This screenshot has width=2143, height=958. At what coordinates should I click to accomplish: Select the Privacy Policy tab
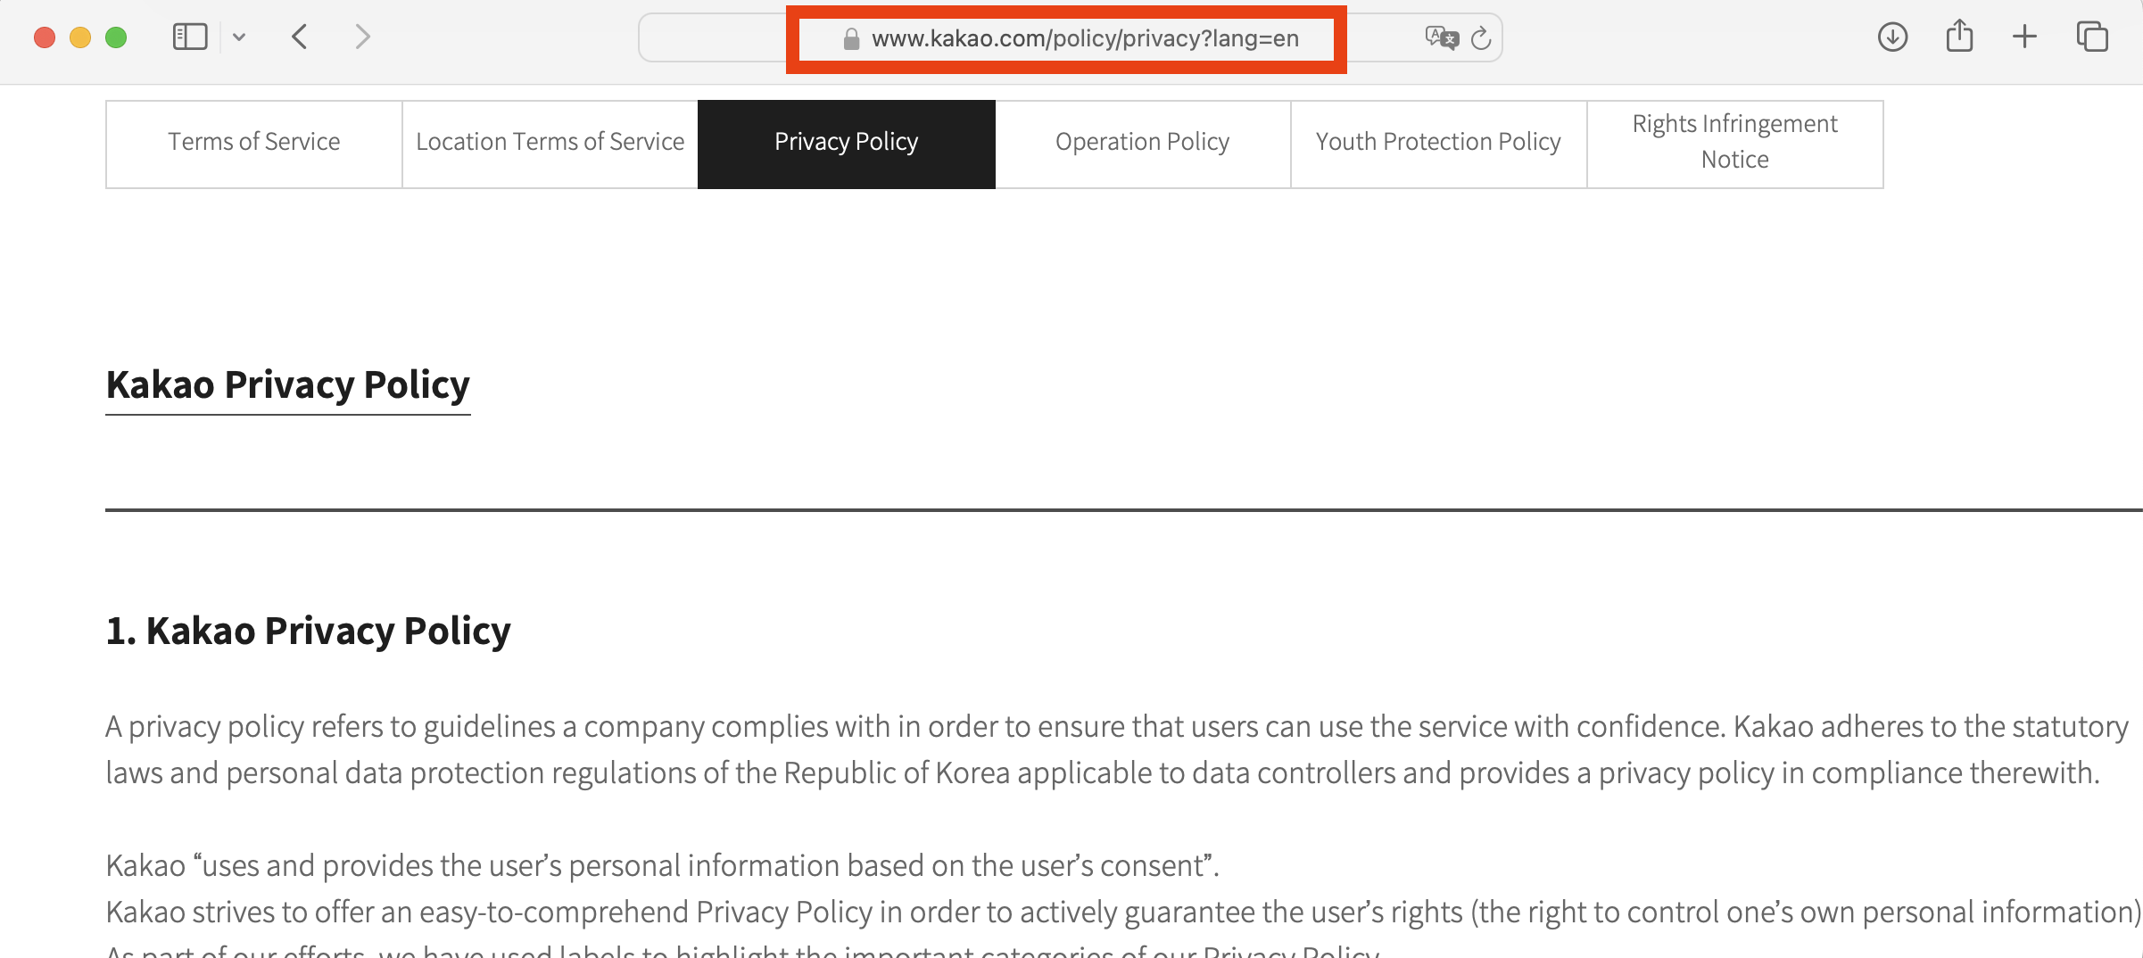[x=847, y=144]
